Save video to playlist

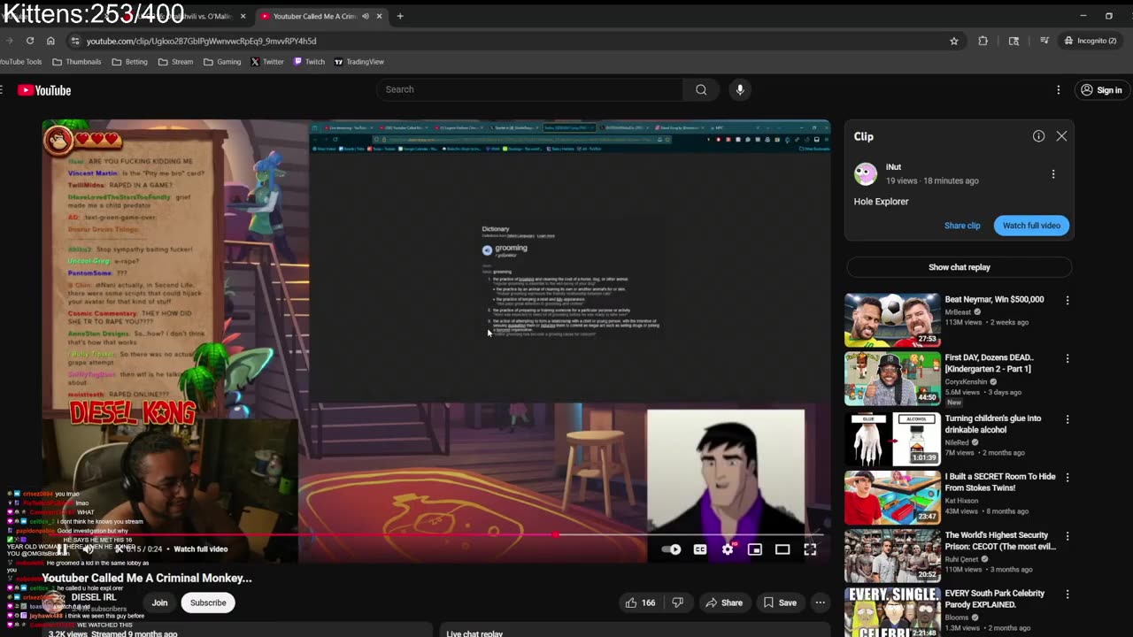click(780, 602)
